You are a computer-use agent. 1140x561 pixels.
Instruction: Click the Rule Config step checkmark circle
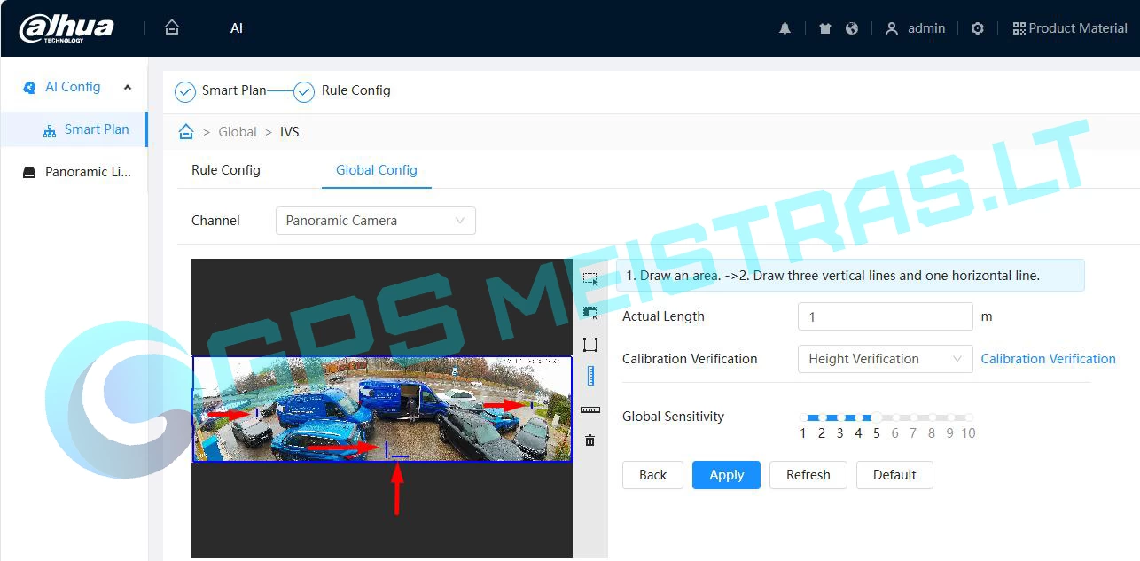304,92
